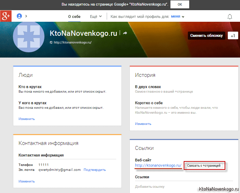Change profile view via 'меня' dropdown
This screenshot has height=193, width=240.
[x=178, y=16]
